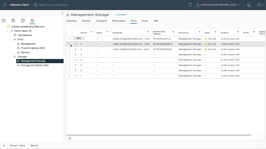Open the hamburger navigation menu

pos(5,5)
